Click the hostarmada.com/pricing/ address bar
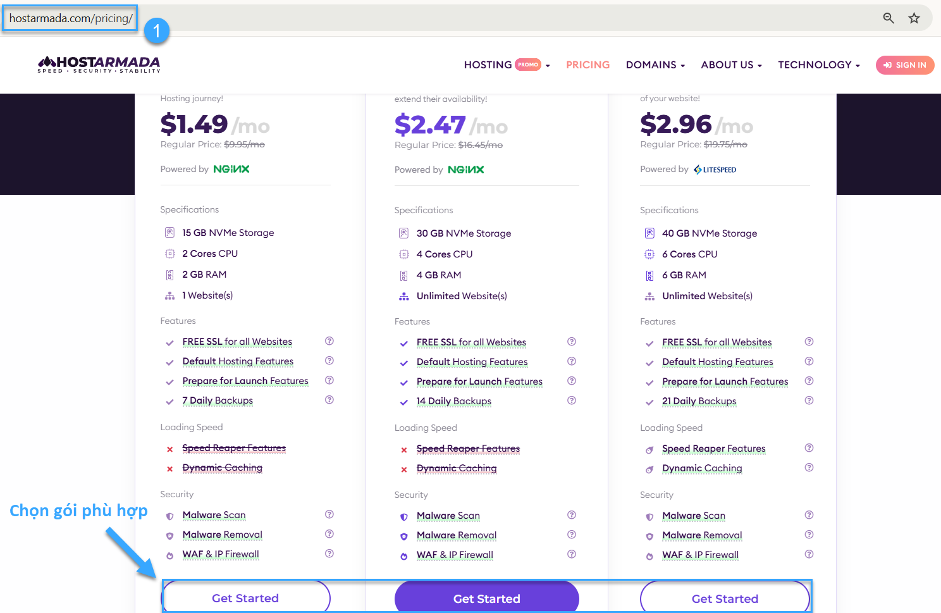Viewport: 941px width, 613px height. (x=70, y=18)
